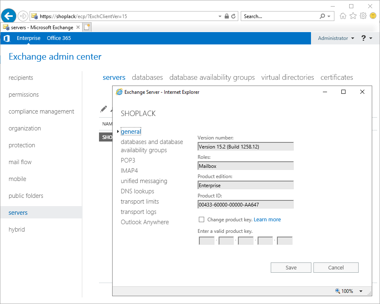The height and width of the screenshot is (304, 380).
Task: Select recipients in left navigation
Action: click(x=21, y=78)
